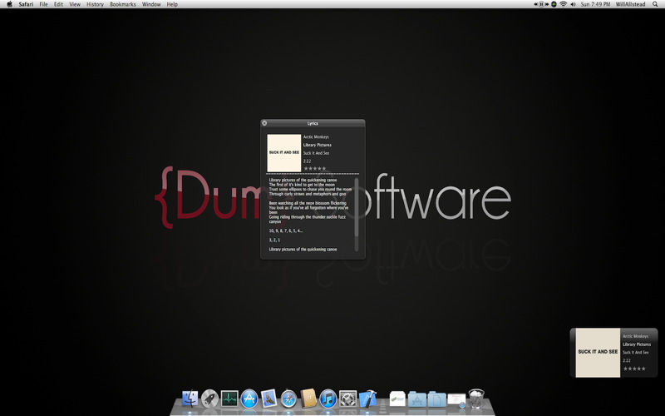Click the green circle menu bar icon
The image size is (665, 416).
(554, 4)
